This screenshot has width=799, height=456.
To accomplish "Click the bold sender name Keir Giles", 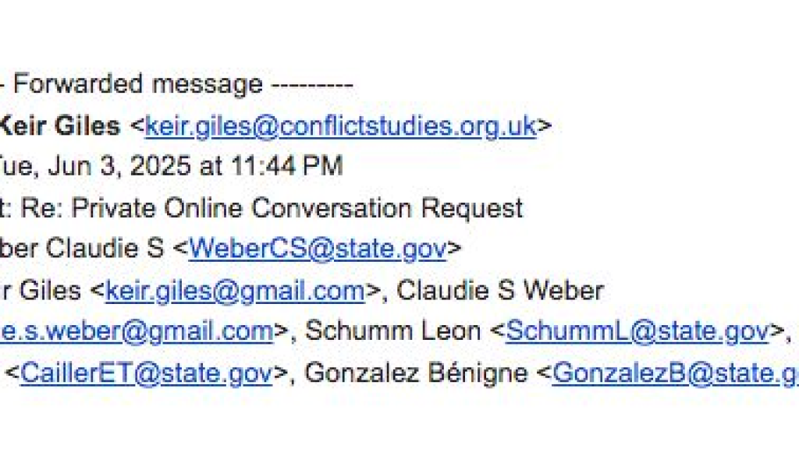I will pos(59,125).
